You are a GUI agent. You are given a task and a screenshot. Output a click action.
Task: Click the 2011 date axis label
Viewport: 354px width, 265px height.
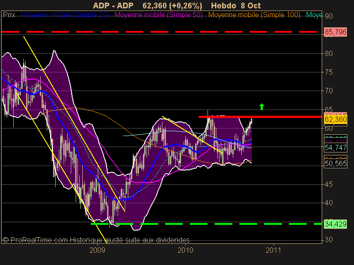pyautogui.click(x=273, y=250)
